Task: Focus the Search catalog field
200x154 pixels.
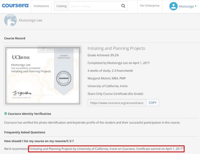Action: (x=94, y=6)
